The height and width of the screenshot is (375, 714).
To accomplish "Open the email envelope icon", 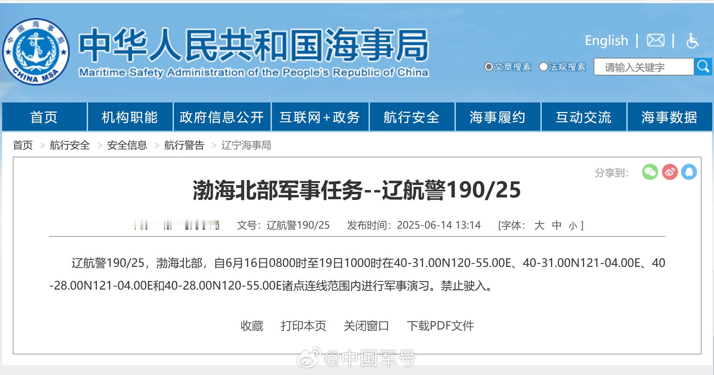I will [x=655, y=40].
